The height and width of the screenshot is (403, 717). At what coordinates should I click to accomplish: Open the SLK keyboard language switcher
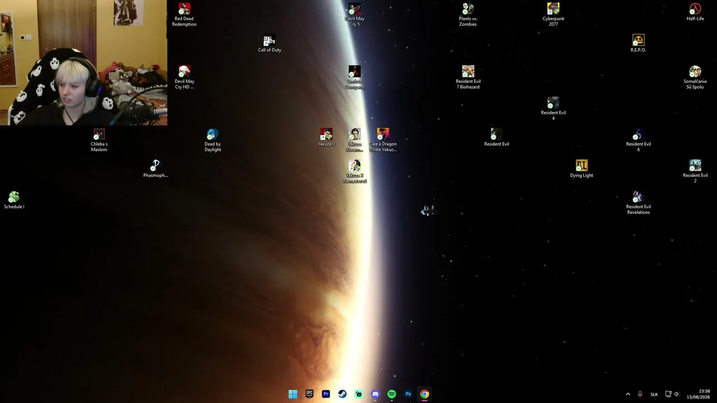pyautogui.click(x=654, y=394)
